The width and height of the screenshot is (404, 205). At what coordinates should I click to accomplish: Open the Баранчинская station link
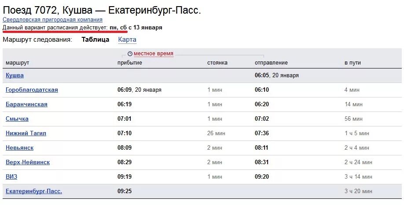[x=26, y=104]
